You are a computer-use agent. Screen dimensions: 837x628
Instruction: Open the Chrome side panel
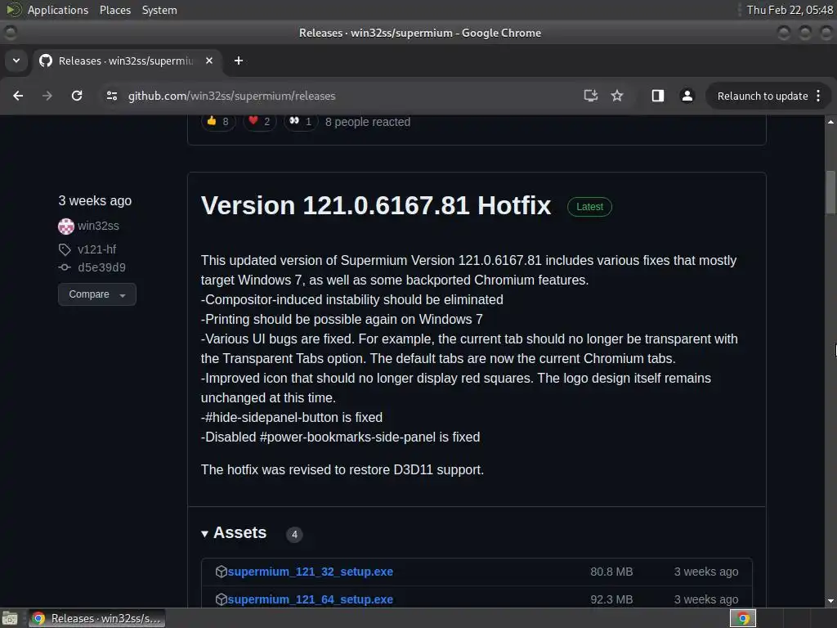point(658,96)
